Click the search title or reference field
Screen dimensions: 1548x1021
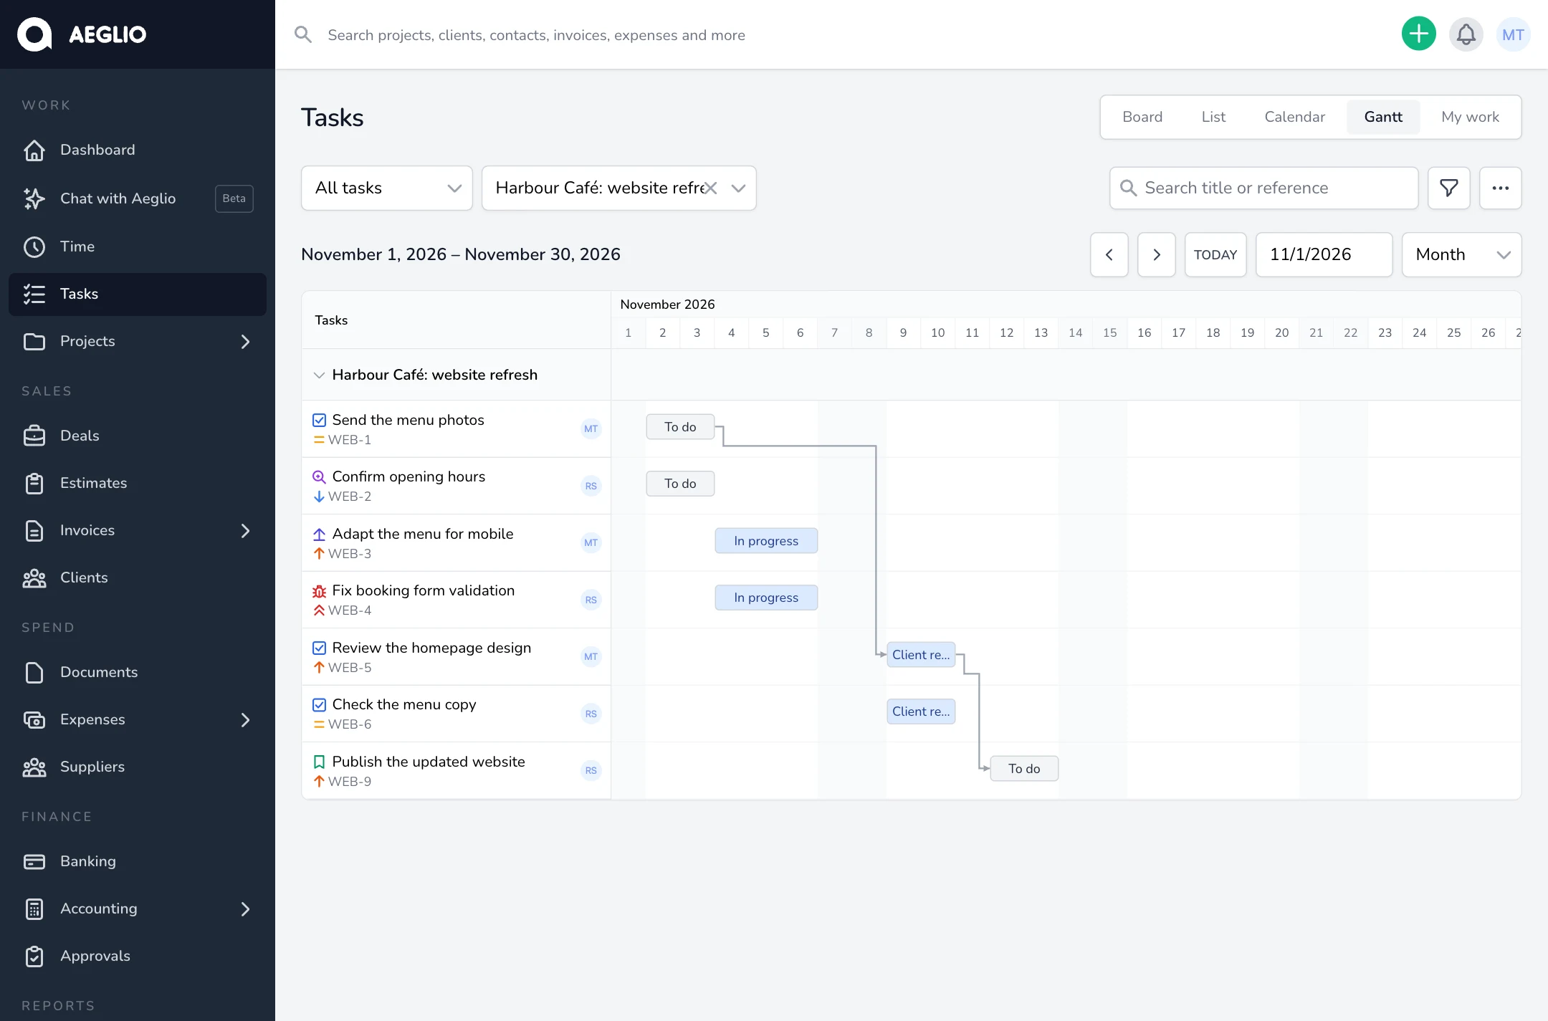1264,188
